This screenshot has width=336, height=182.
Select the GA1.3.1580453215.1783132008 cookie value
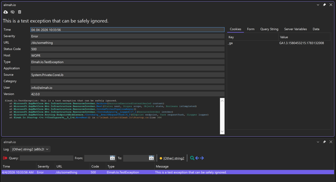click(x=301, y=43)
